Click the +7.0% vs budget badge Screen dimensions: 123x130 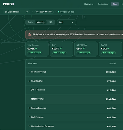point(59,53)
